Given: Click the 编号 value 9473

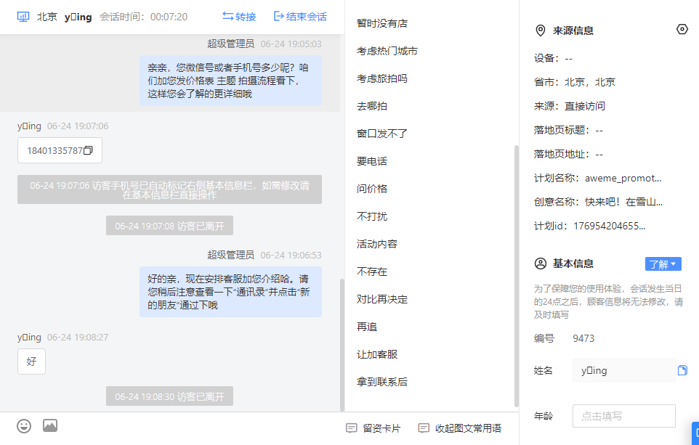Looking at the screenshot, I should (x=583, y=338).
